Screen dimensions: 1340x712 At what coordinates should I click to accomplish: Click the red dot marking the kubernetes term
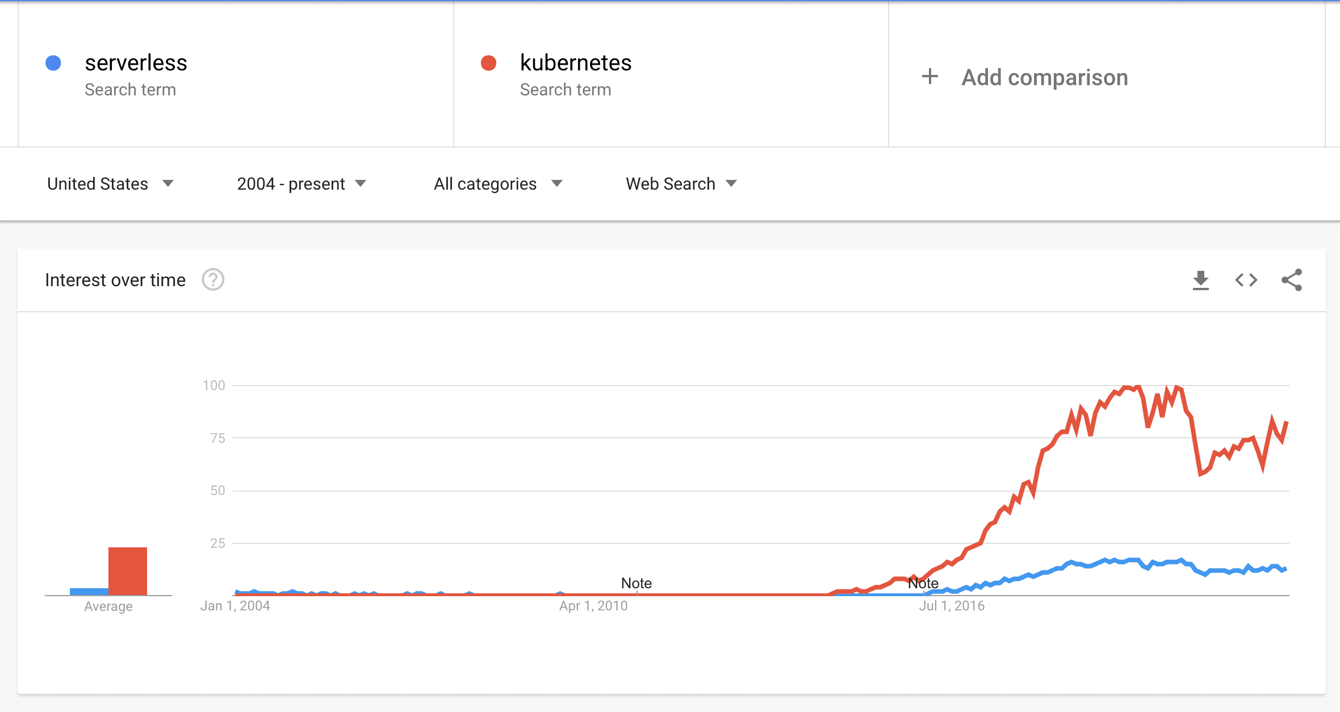pyautogui.click(x=488, y=63)
